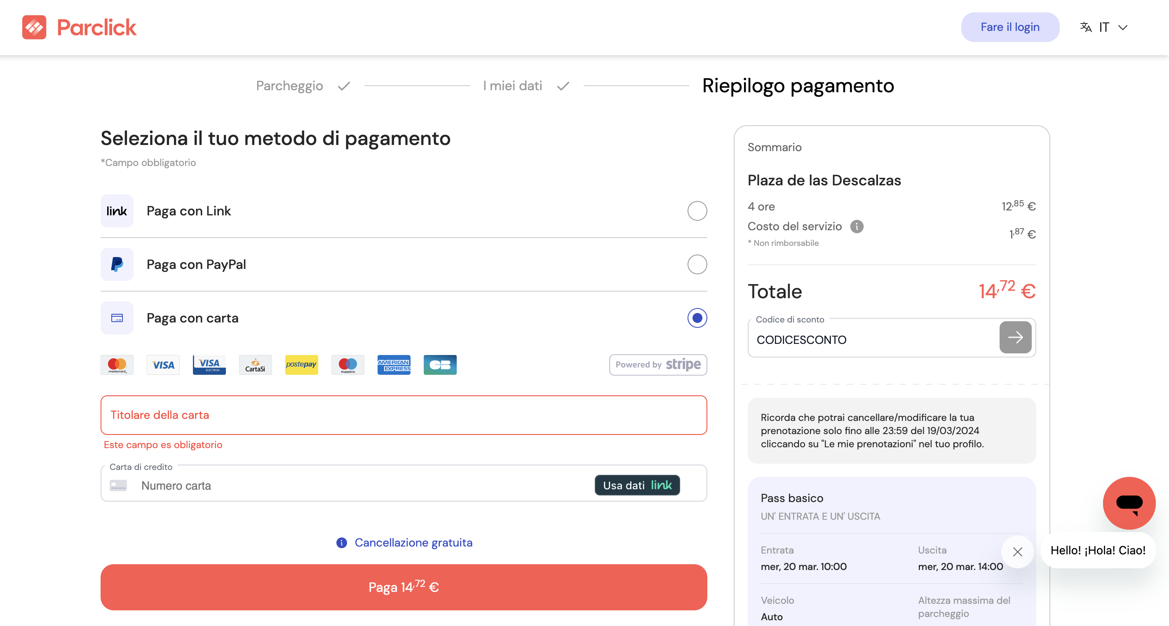
Task: Select Paga con carta payment option
Action: point(697,318)
